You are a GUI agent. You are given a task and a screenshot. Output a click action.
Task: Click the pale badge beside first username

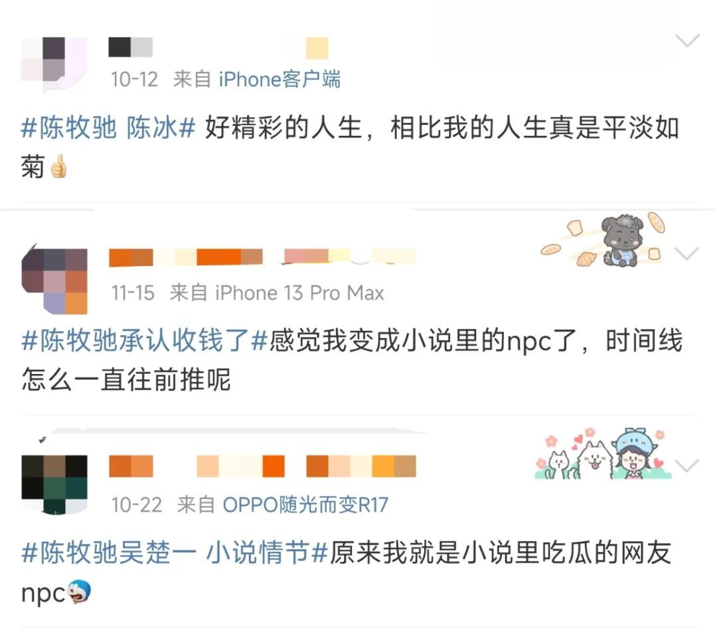pyautogui.click(x=317, y=48)
